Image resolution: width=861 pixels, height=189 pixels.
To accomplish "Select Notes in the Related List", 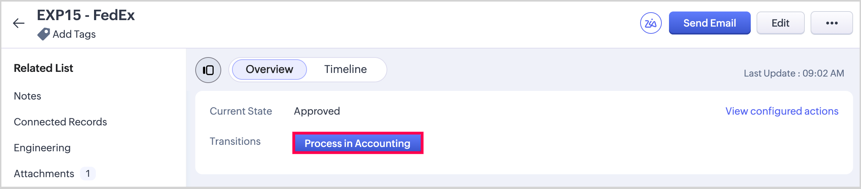I will pos(27,96).
